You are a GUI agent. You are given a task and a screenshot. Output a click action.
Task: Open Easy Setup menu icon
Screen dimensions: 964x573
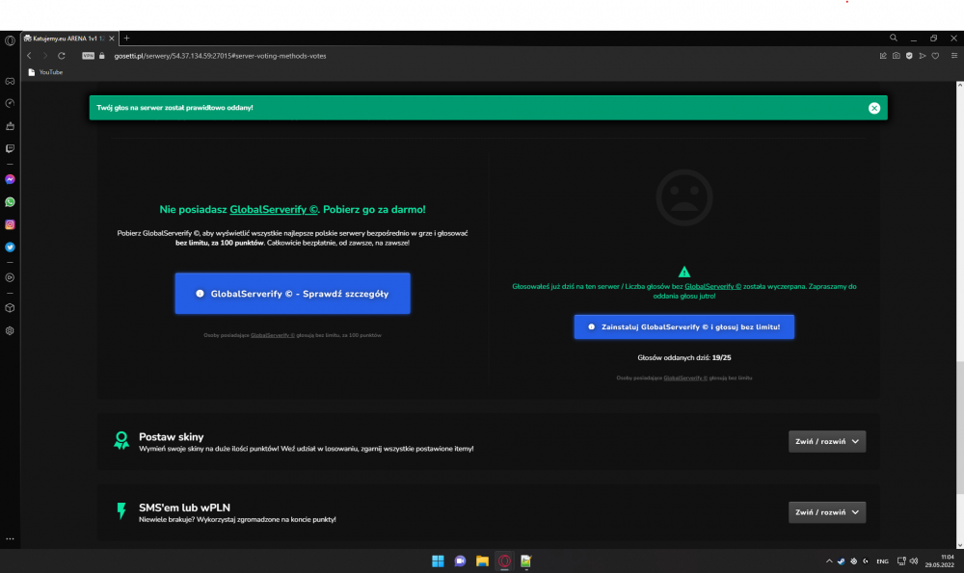(954, 55)
